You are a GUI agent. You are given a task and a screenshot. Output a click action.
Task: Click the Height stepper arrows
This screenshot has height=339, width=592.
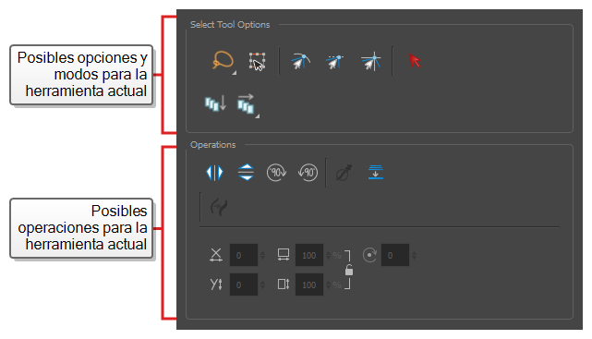pos(328,285)
